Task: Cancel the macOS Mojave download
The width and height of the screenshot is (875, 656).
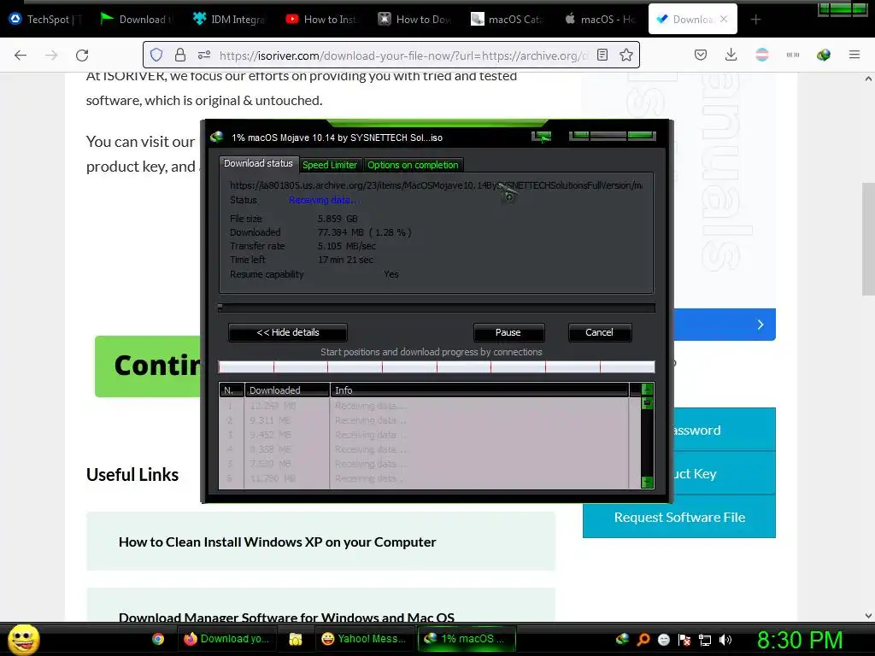Action: click(599, 332)
